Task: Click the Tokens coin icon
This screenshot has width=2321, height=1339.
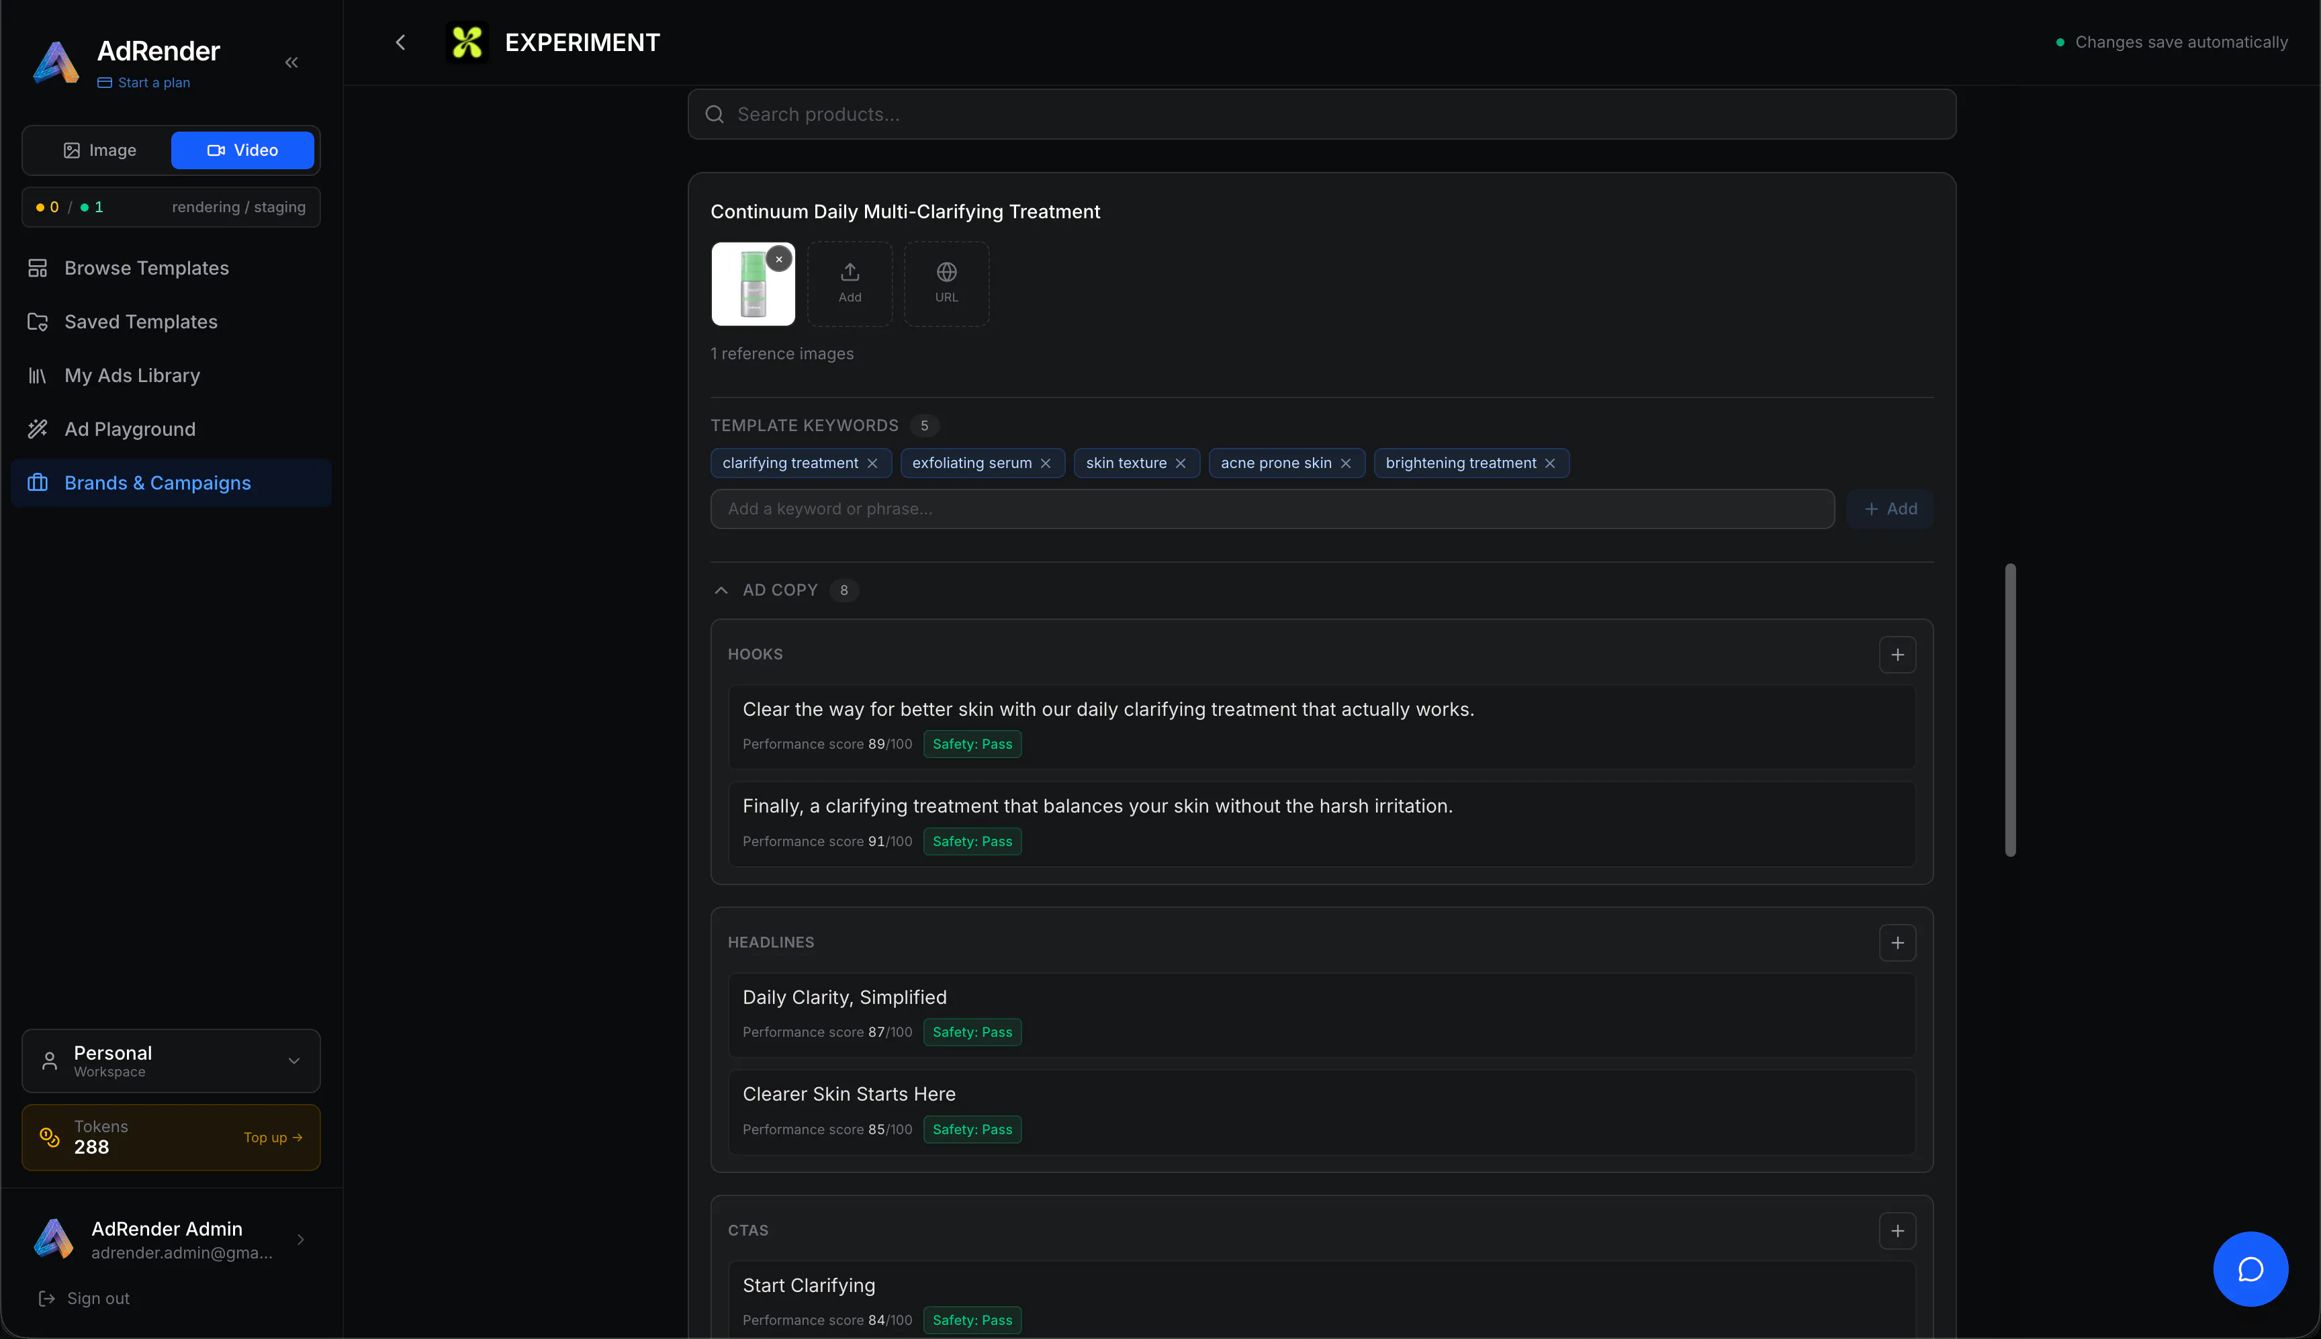Action: [50, 1138]
